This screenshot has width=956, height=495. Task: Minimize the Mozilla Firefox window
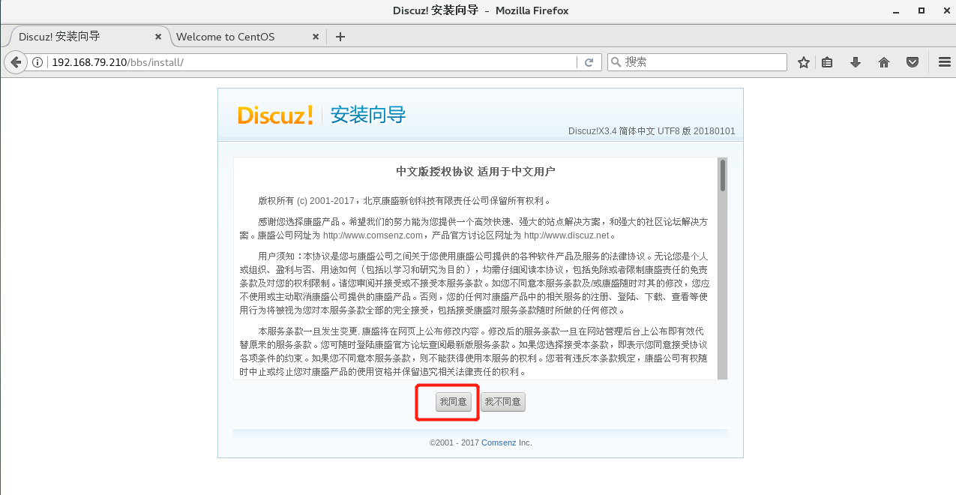[897, 10]
